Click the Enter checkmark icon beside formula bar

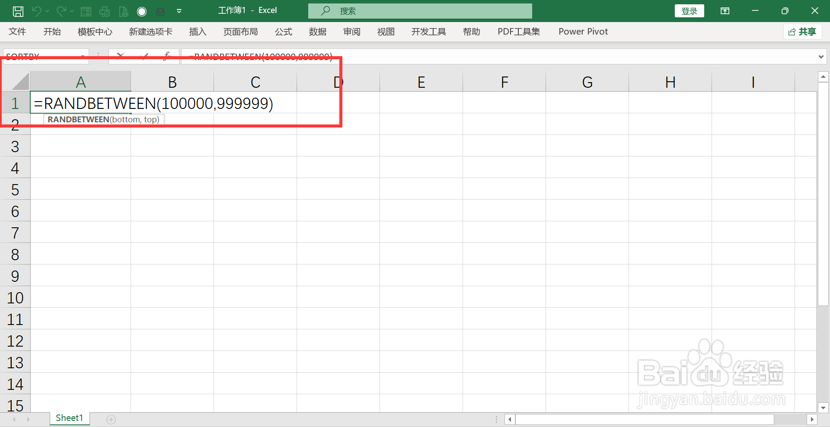[x=144, y=57]
